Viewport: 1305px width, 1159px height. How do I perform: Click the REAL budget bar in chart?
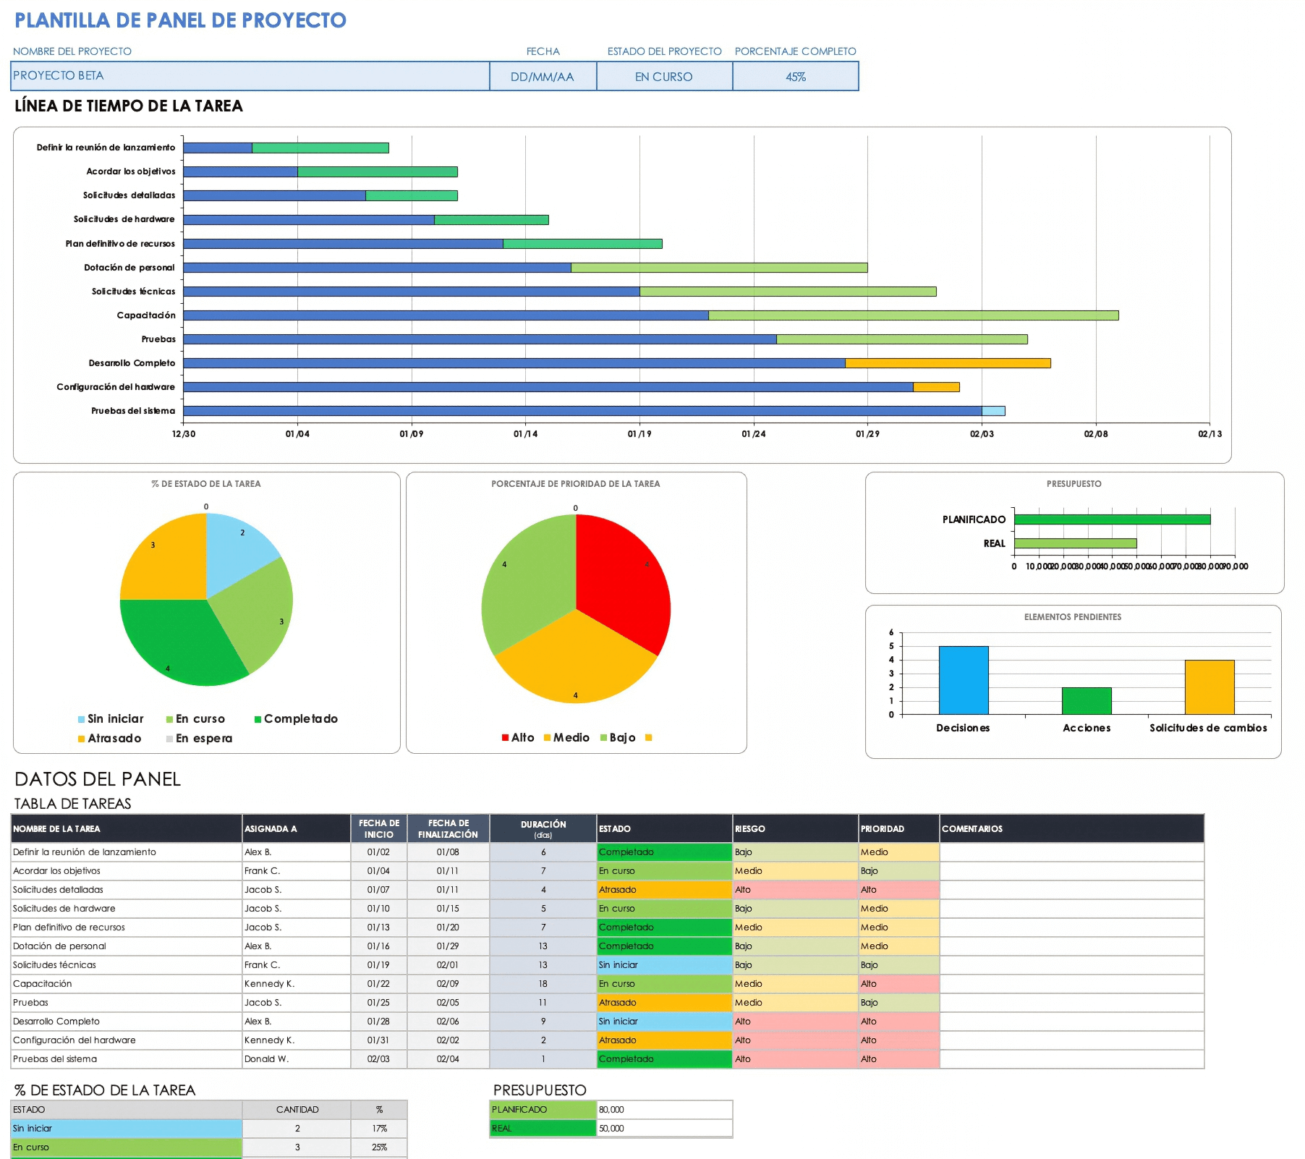1076,543
